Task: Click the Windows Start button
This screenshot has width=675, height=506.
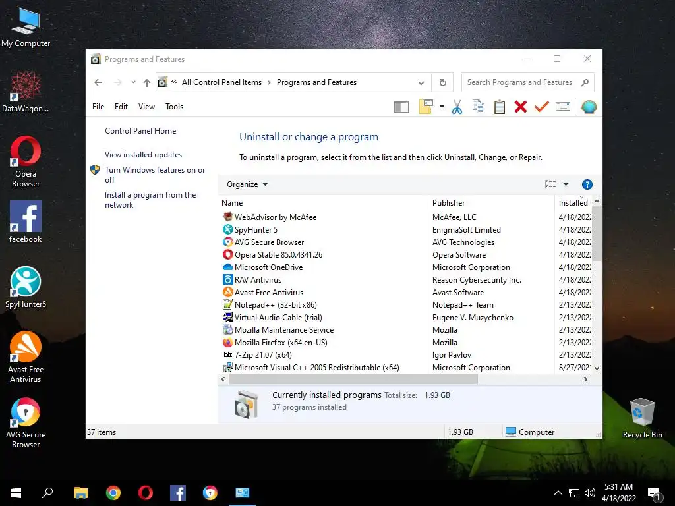Action: point(16,493)
